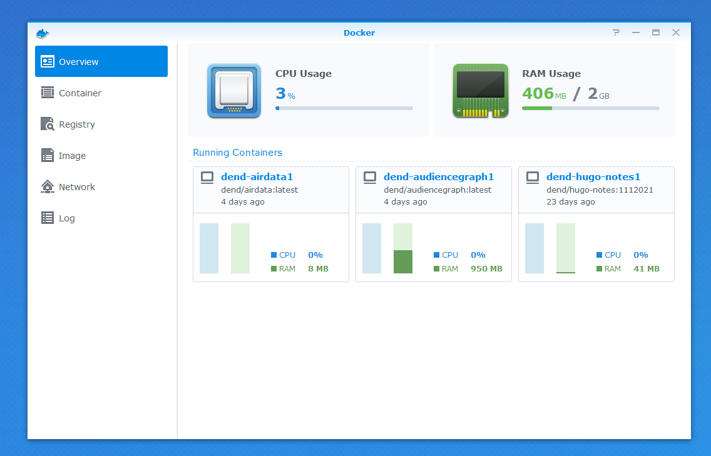Click the Overview sidebar icon

click(47, 62)
